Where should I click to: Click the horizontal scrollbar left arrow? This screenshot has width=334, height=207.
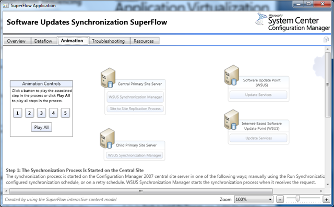point(6,191)
